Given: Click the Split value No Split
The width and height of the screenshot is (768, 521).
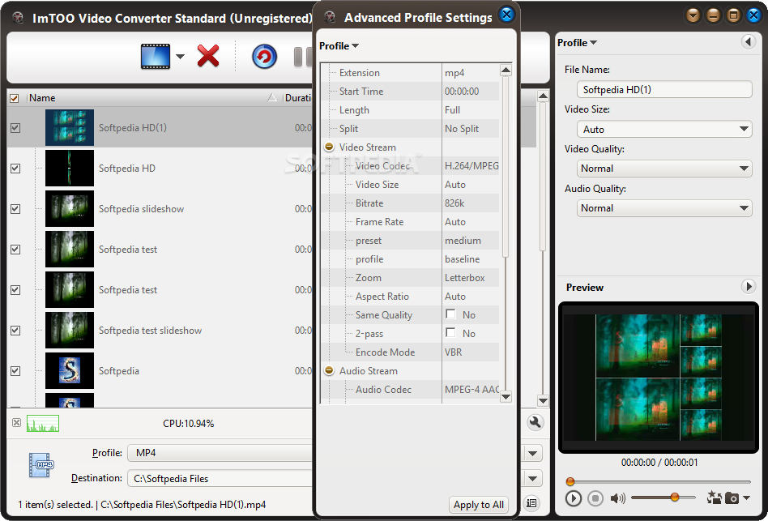Looking at the screenshot, I should point(462,129).
